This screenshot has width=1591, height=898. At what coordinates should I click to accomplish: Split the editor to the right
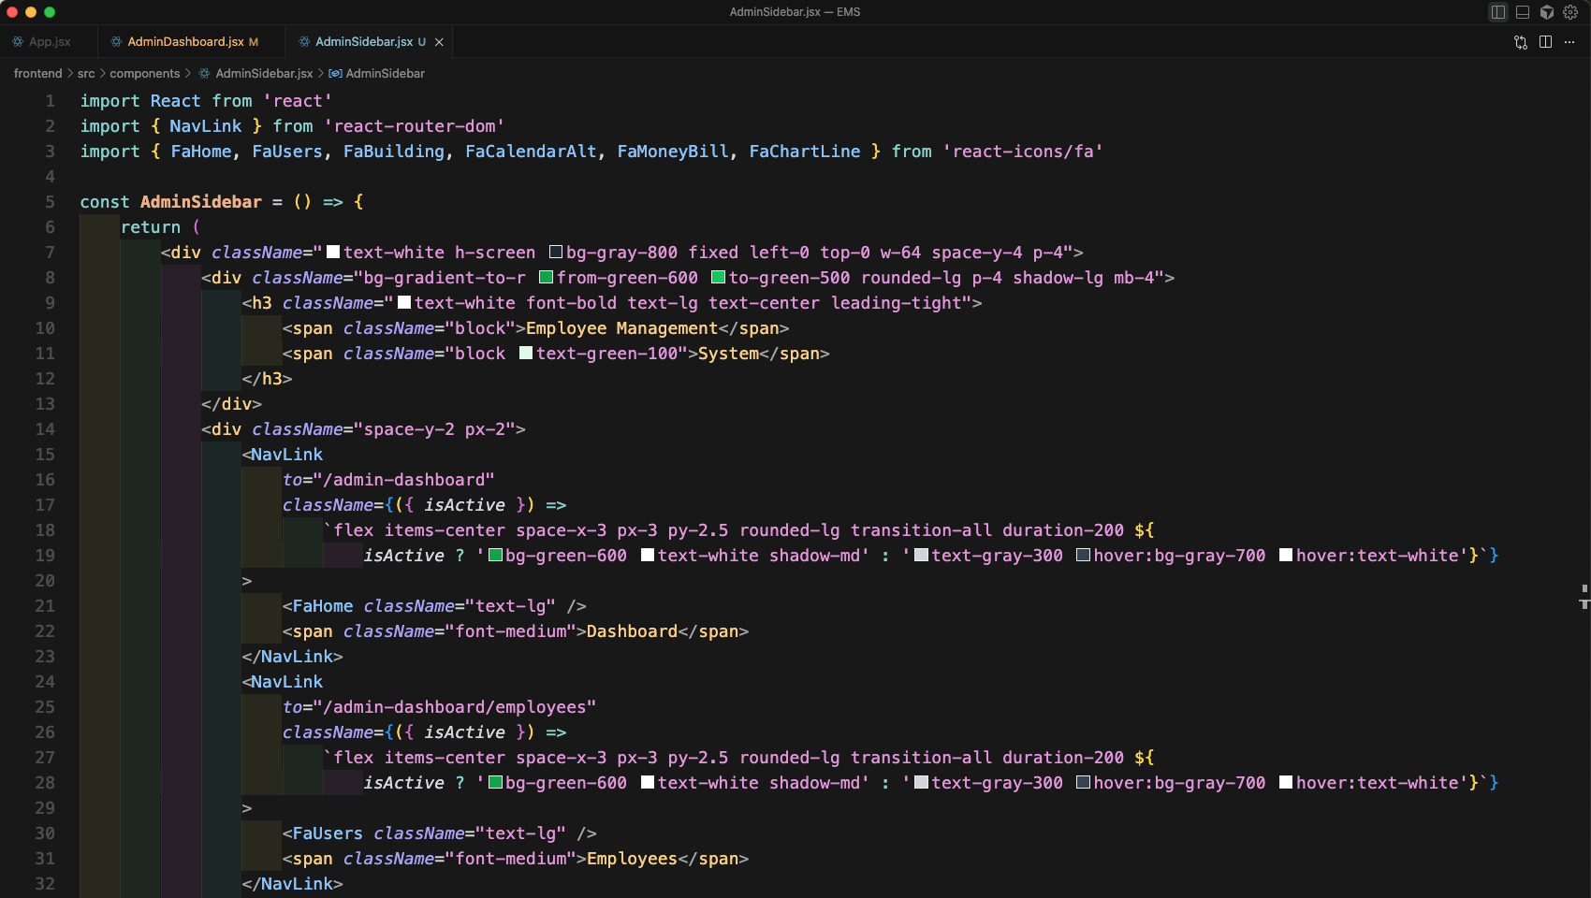point(1545,42)
